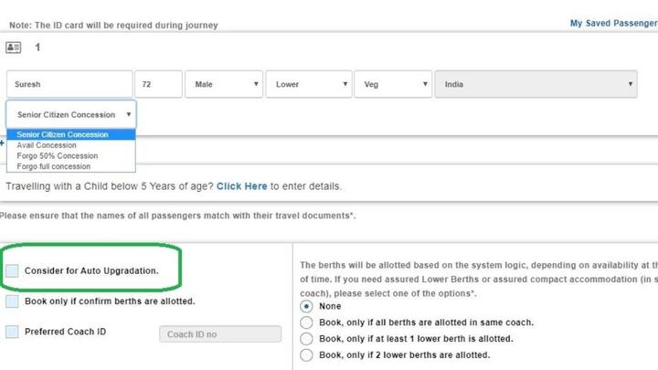658x370 pixels.
Task: Open the meal preference dropdown showing Veg
Action: [x=393, y=84]
